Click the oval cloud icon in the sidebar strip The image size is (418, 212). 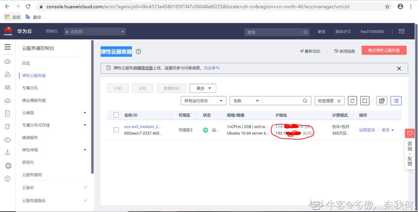8,100
